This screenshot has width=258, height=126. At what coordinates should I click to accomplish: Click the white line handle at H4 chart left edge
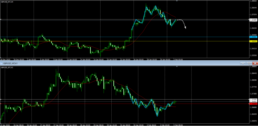click(1, 19)
